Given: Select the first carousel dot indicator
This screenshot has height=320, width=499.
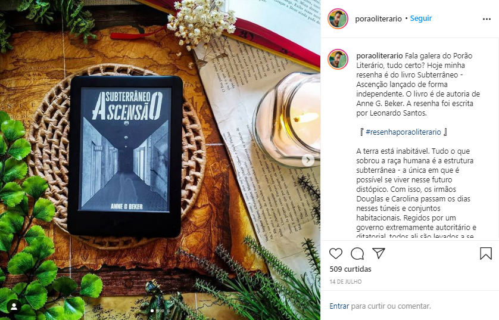Looking at the screenshot, I should 152,310.
